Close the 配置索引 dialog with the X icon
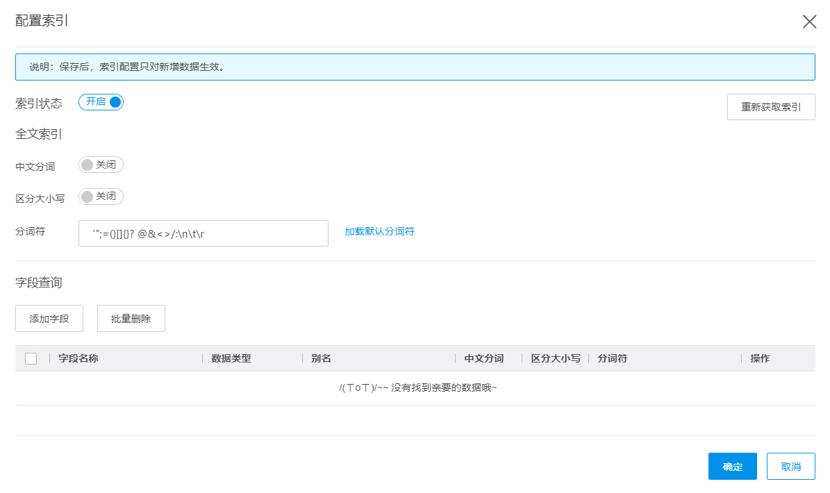 coord(809,22)
